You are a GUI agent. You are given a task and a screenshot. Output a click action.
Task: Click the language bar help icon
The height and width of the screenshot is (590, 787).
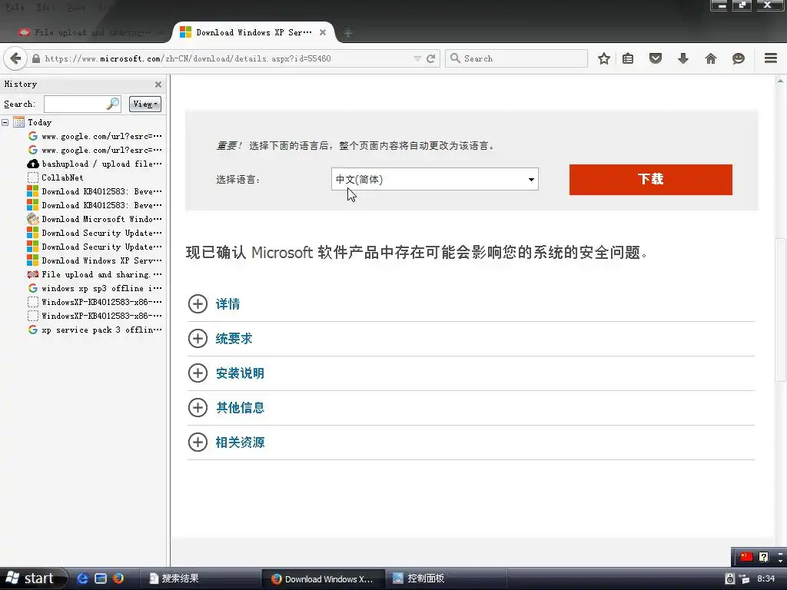[x=763, y=557]
